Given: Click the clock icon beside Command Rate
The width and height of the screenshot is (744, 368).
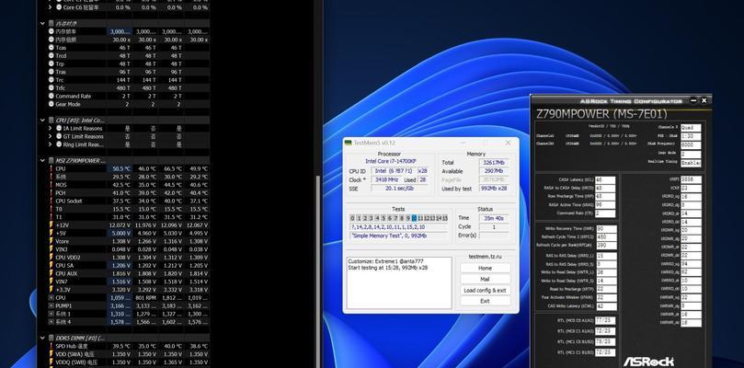Looking at the screenshot, I should (52, 96).
